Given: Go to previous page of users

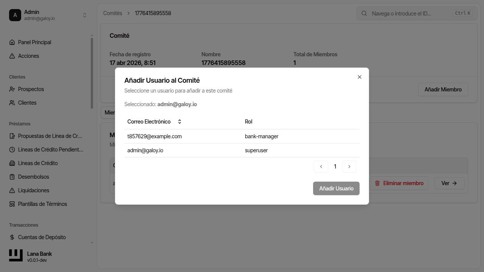Looking at the screenshot, I should click(x=321, y=167).
